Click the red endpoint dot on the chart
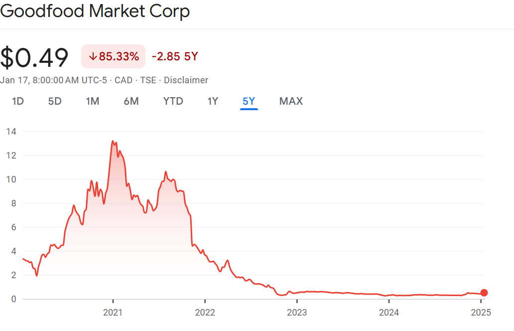This screenshot has height=331, width=514. (x=484, y=293)
